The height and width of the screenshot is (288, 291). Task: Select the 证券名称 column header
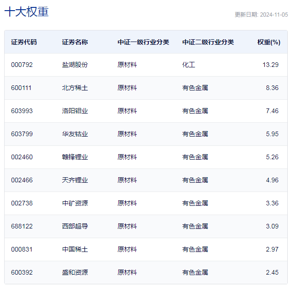coord(75,42)
